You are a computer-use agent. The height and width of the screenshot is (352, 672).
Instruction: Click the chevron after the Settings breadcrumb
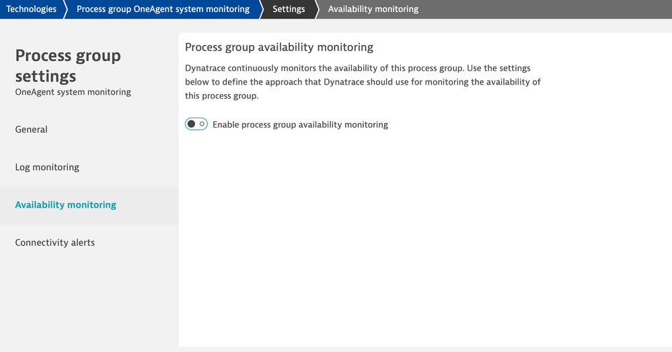[315, 9]
